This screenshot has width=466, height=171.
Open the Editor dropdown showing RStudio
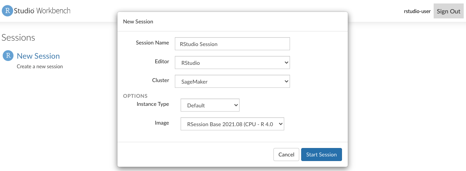pyautogui.click(x=232, y=62)
